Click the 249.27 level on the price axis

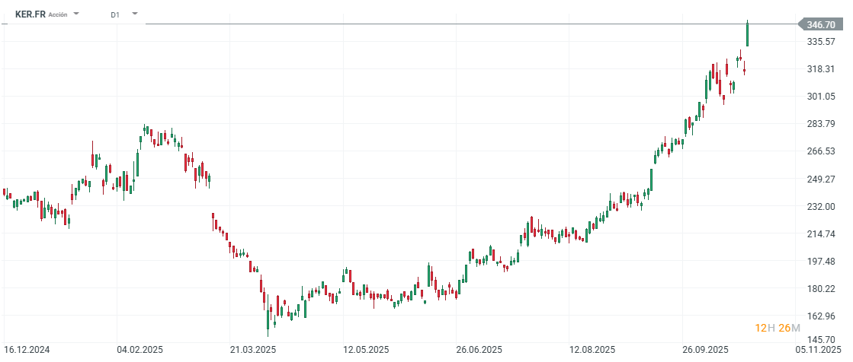pyautogui.click(x=821, y=179)
